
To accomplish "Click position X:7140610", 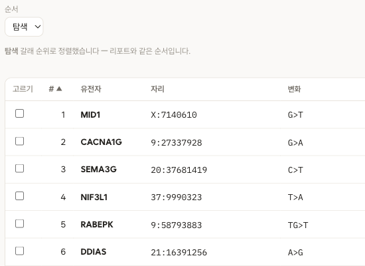I will click(x=174, y=115).
